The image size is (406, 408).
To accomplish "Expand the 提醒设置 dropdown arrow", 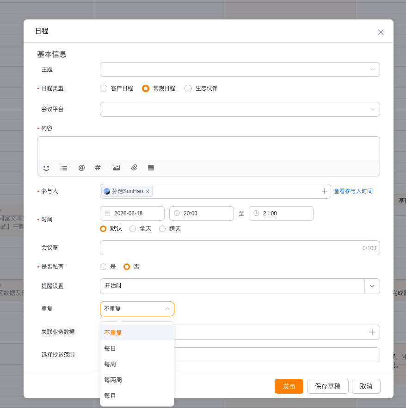I will (x=372, y=286).
